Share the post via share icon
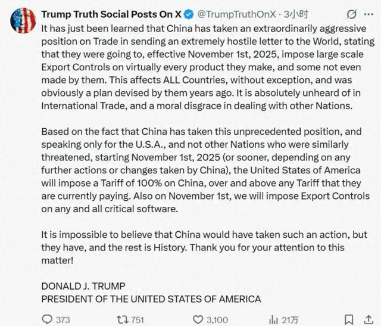 coord(370,319)
